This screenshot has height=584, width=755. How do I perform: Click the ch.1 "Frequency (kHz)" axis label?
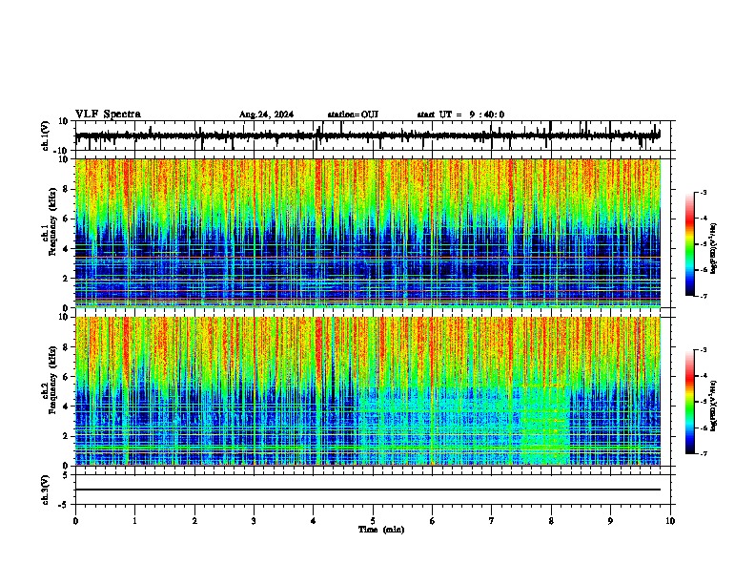52,221
